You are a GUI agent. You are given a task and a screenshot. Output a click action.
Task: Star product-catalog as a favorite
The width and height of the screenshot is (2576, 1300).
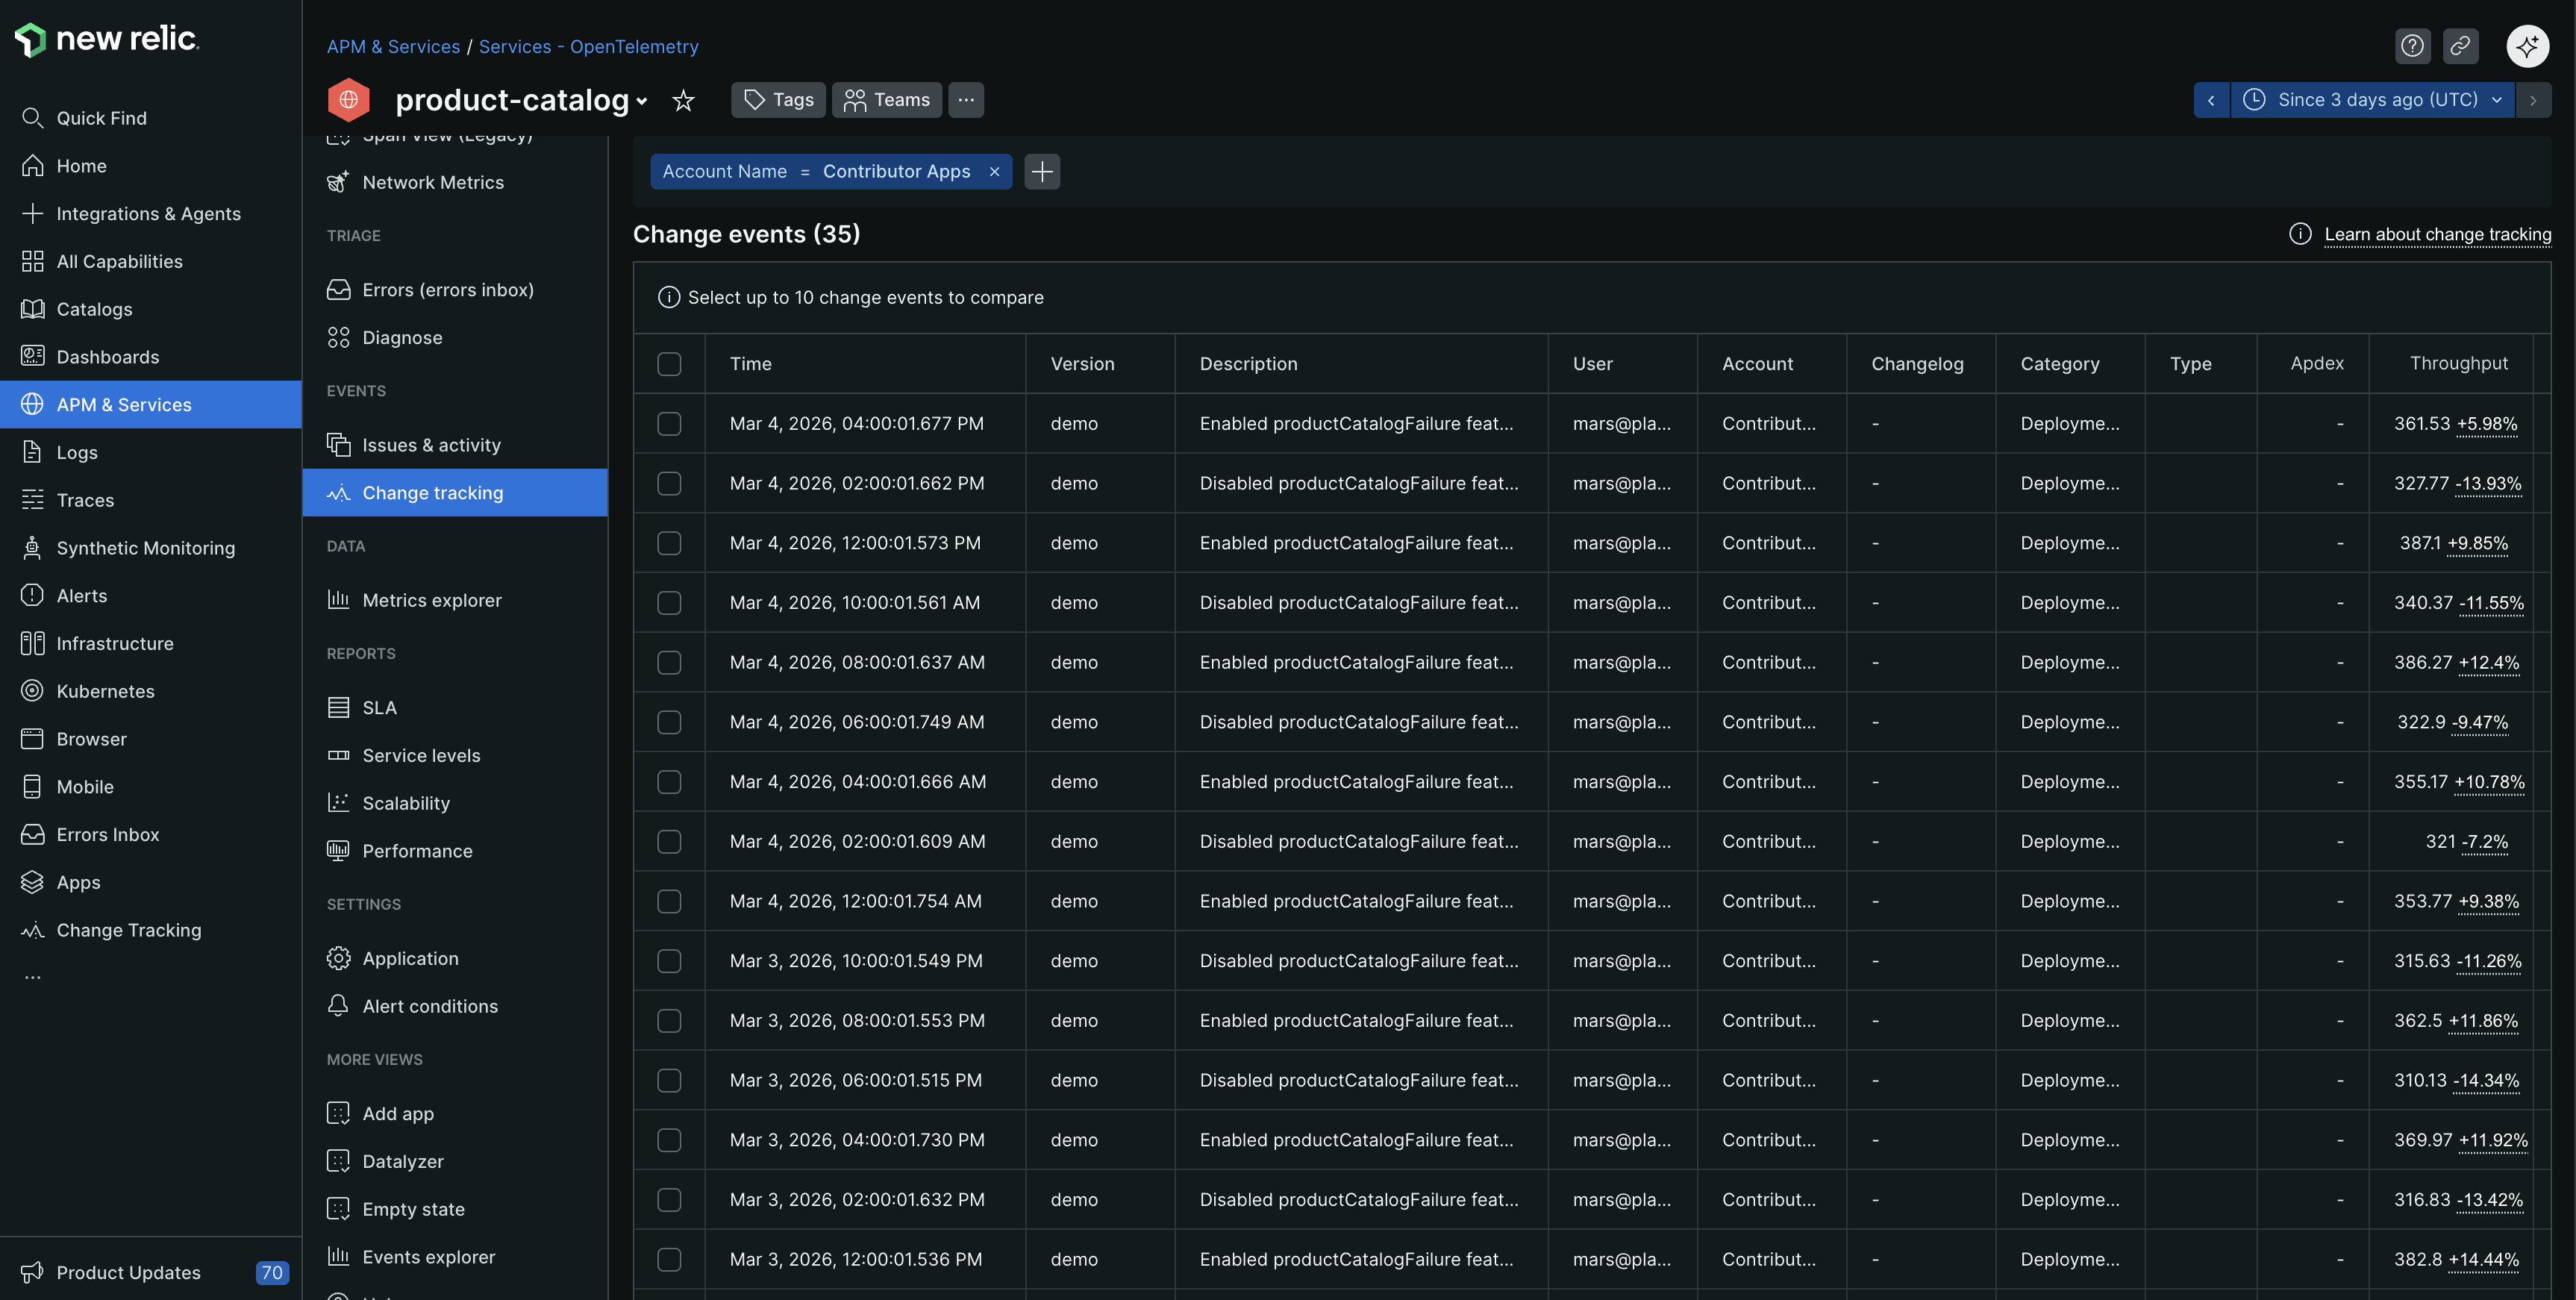[x=683, y=100]
